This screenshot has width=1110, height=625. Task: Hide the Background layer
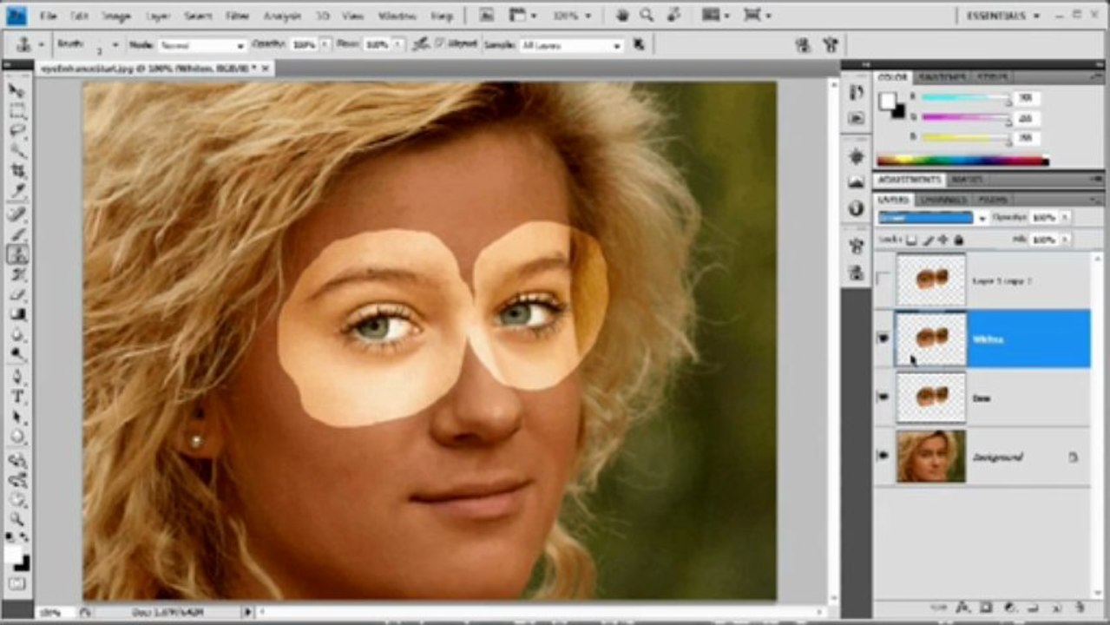click(883, 456)
